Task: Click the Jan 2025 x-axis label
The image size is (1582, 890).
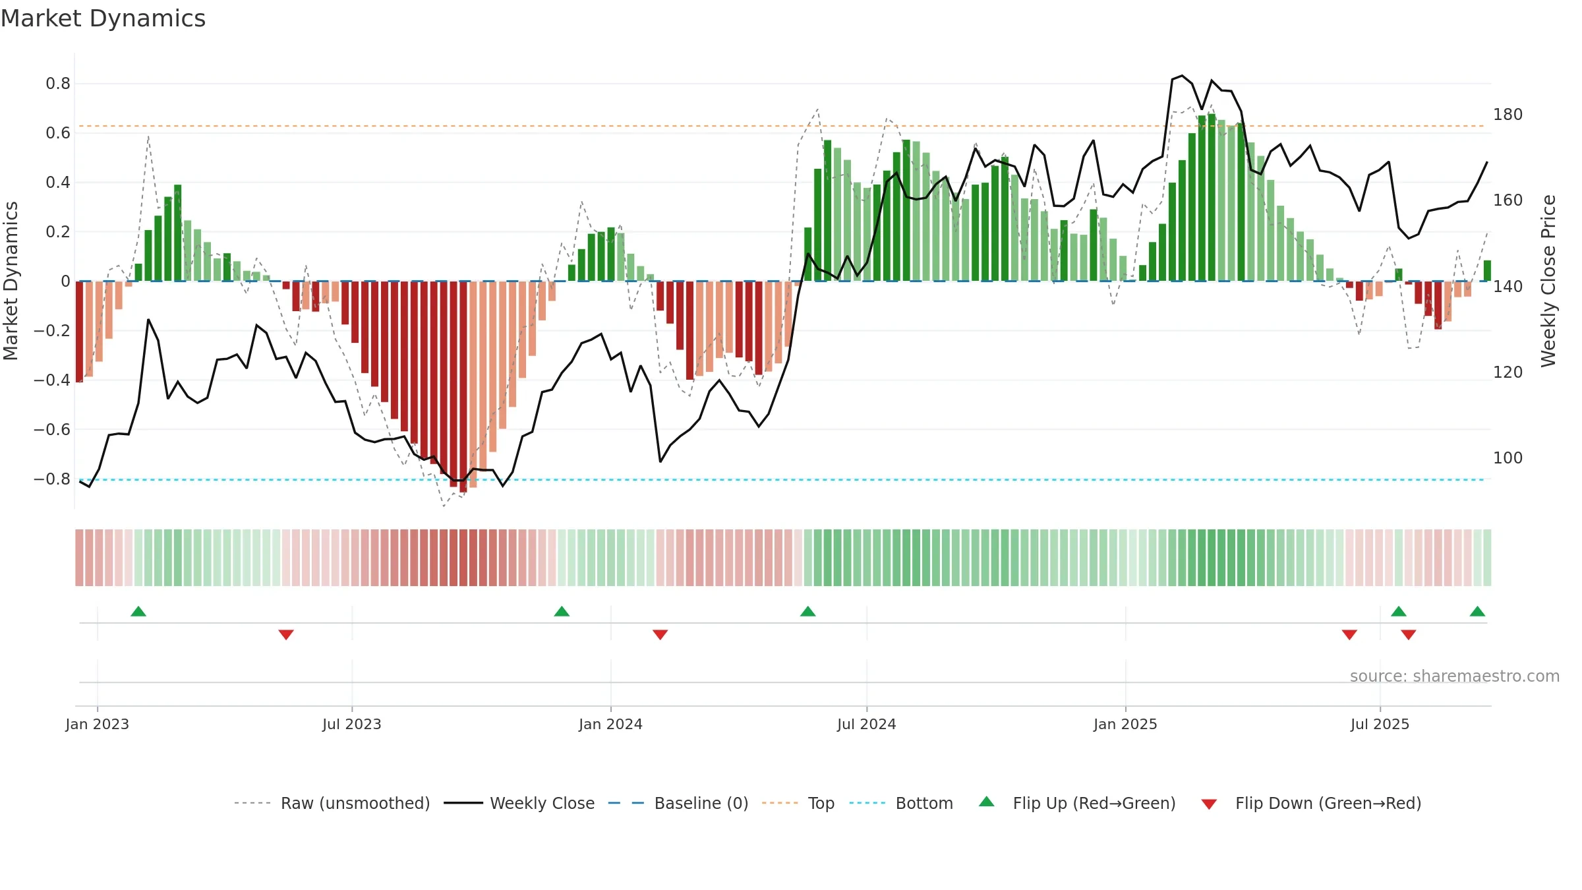Action: click(1126, 724)
